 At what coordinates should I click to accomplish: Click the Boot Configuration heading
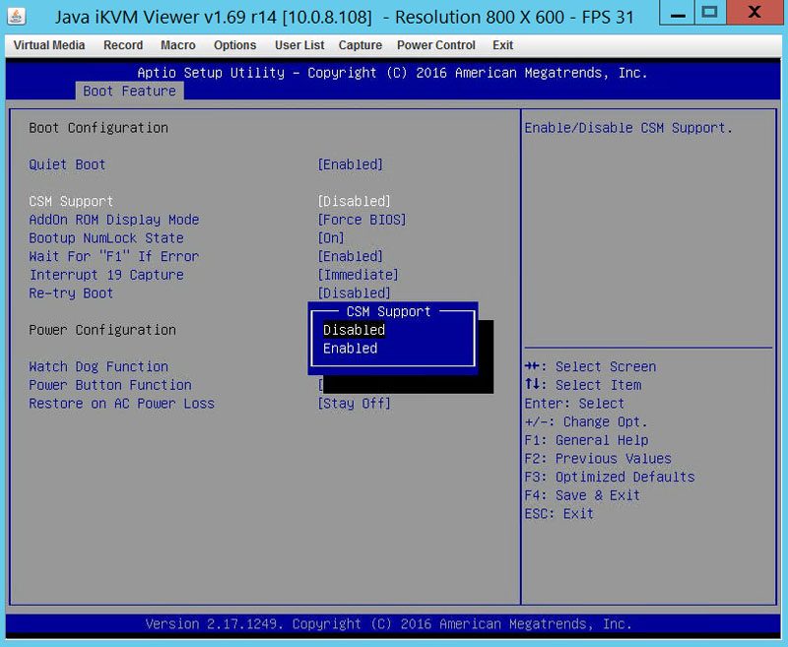pos(98,128)
